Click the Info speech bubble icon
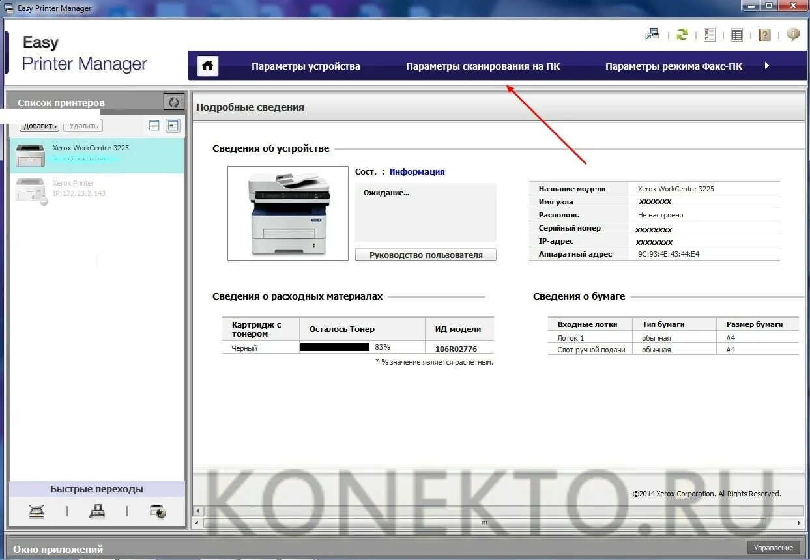Screen dimensions: 810x560 pos(793,34)
